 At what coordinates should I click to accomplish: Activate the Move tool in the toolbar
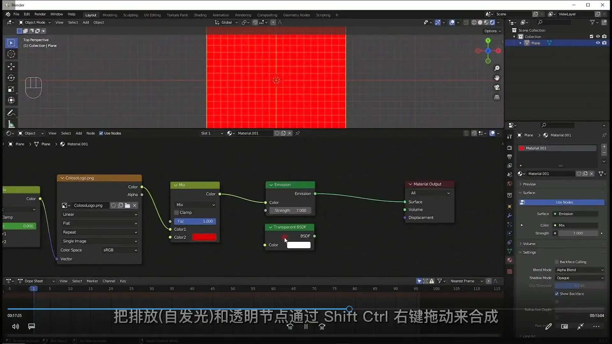tap(11, 67)
